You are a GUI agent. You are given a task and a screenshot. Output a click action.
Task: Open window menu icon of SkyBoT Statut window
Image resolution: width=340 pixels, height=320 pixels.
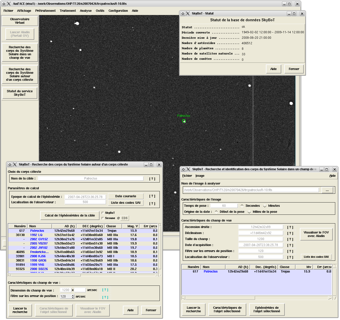(183, 13)
